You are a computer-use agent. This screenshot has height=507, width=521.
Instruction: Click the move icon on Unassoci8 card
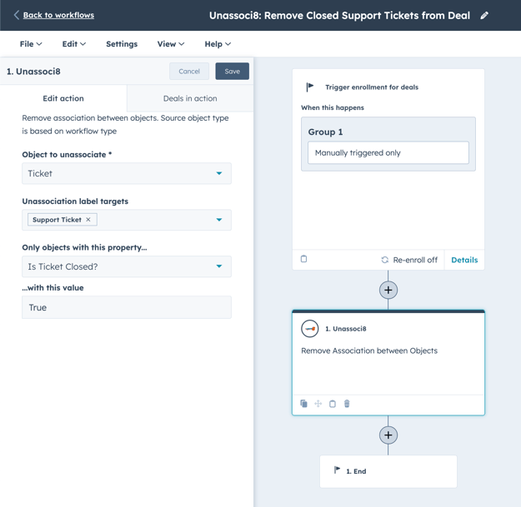click(318, 404)
